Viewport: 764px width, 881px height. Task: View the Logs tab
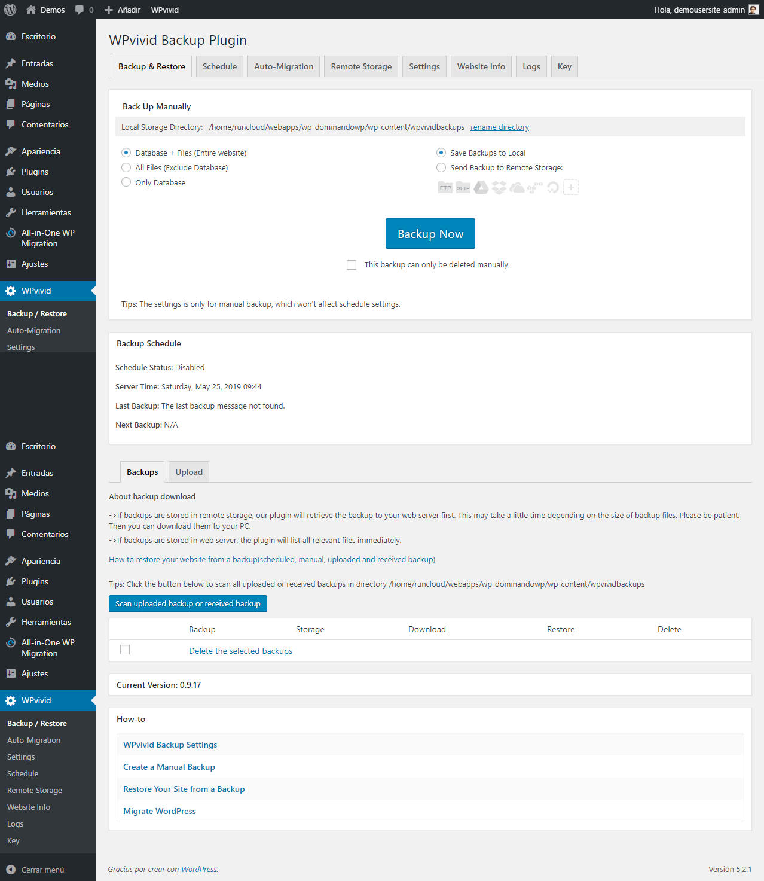(531, 66)
